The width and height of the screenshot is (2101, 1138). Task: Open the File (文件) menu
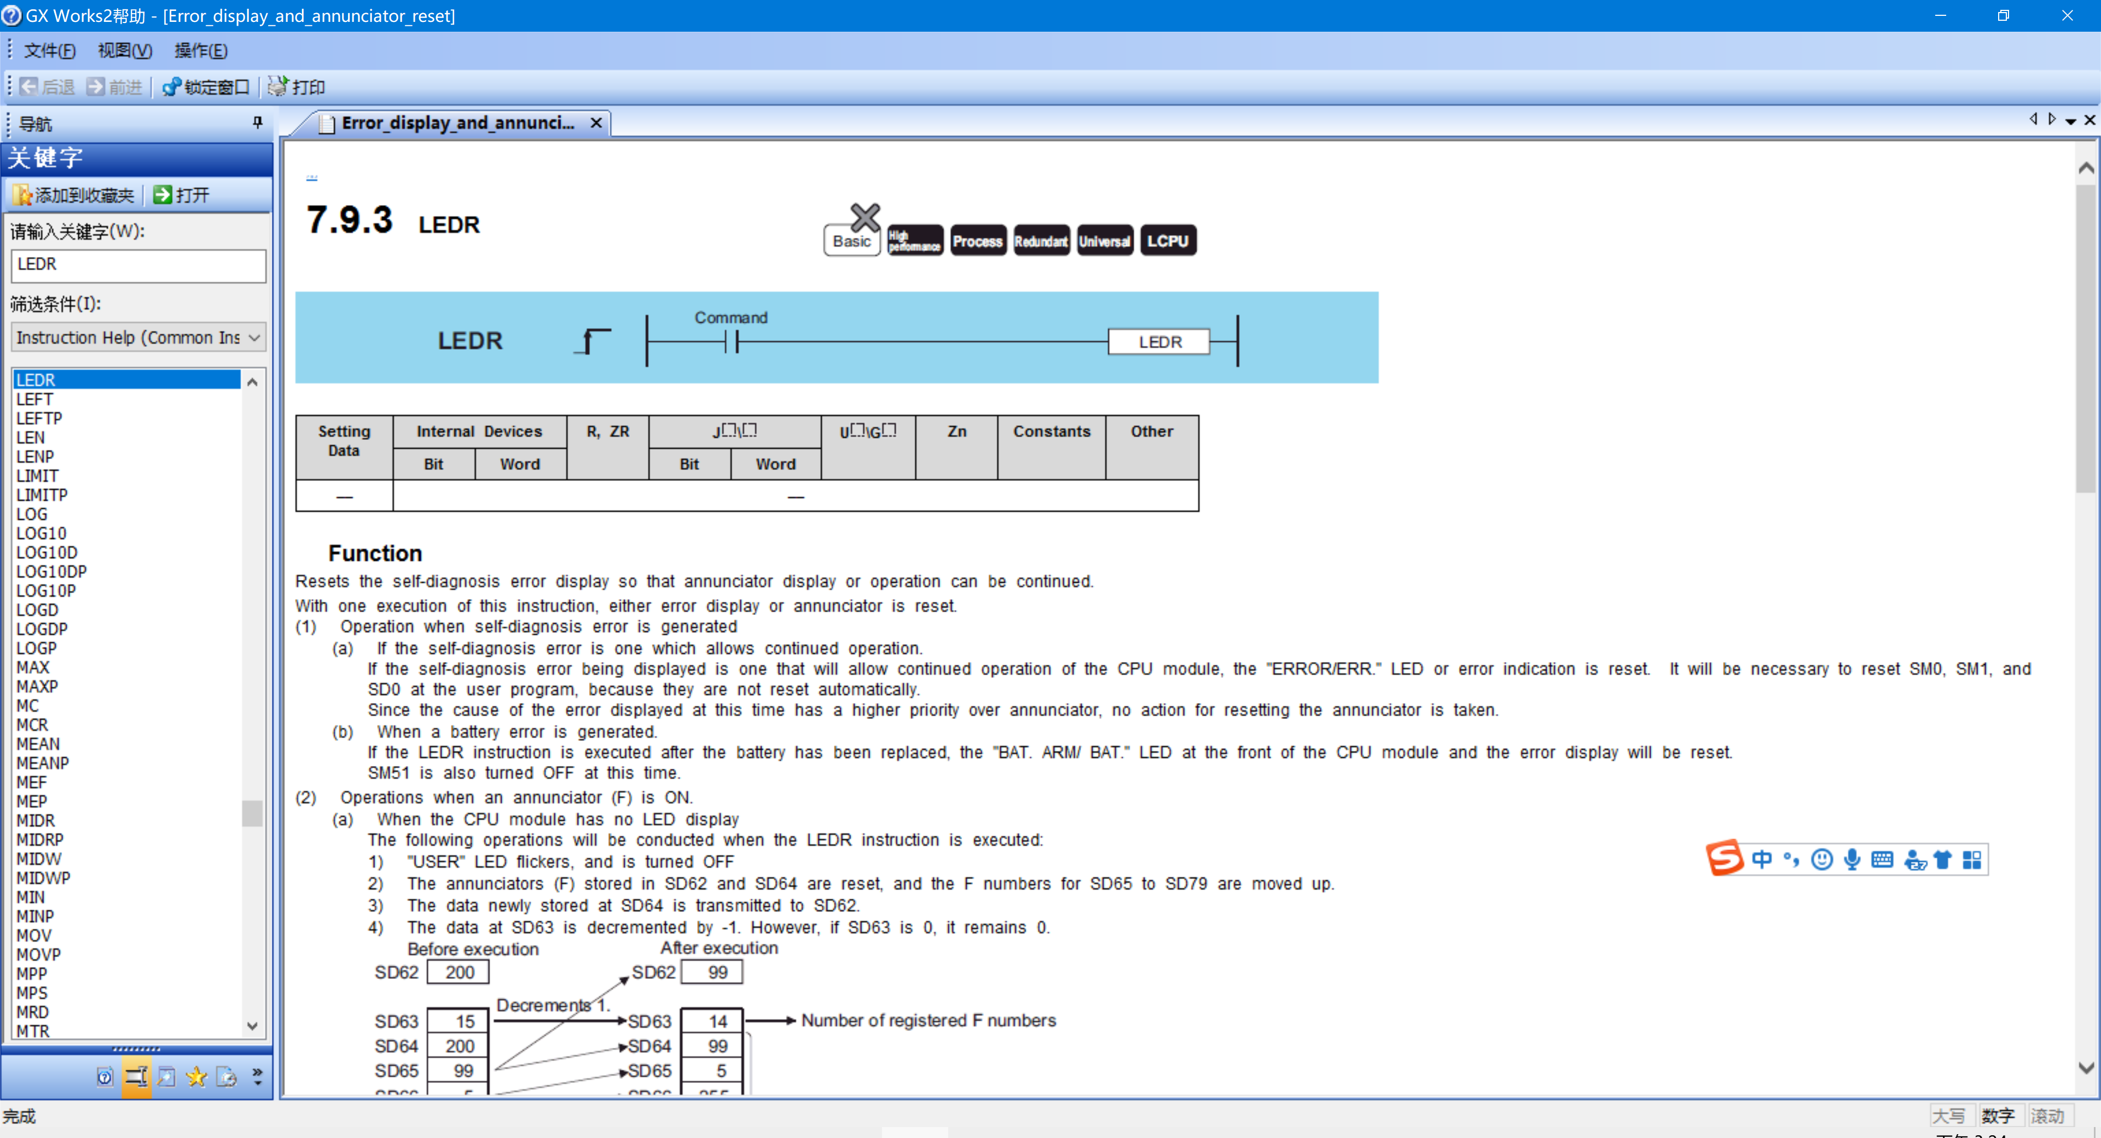[49, 50]
